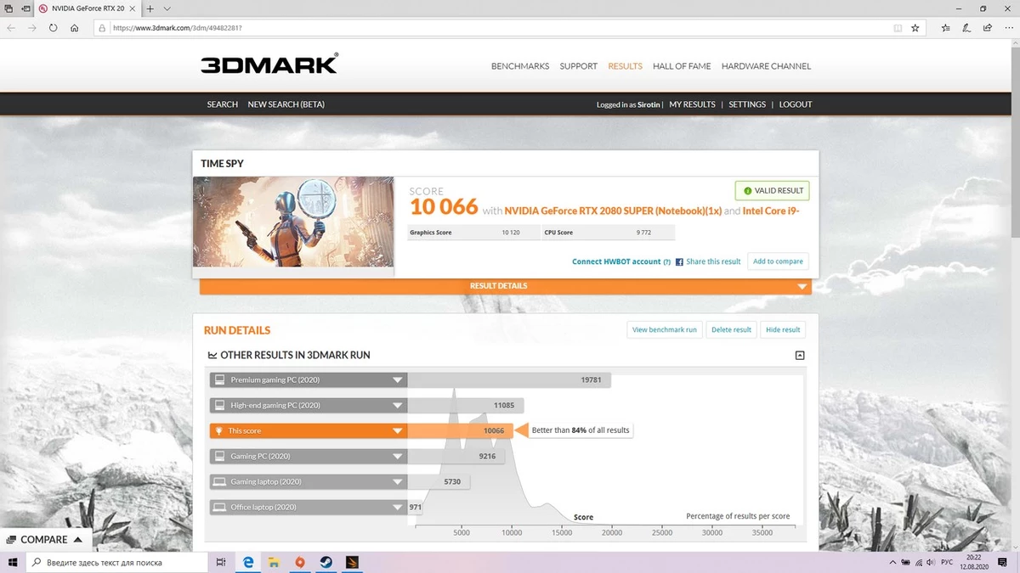Expand This score dropdown arrow
The width and height of the screenshot is (1020, 573).
coord(397,431)
